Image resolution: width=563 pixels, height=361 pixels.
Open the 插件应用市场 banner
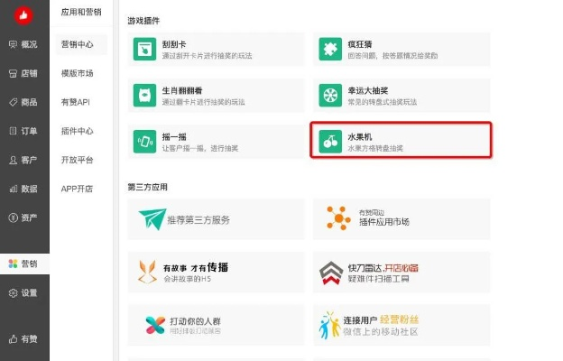401,219
